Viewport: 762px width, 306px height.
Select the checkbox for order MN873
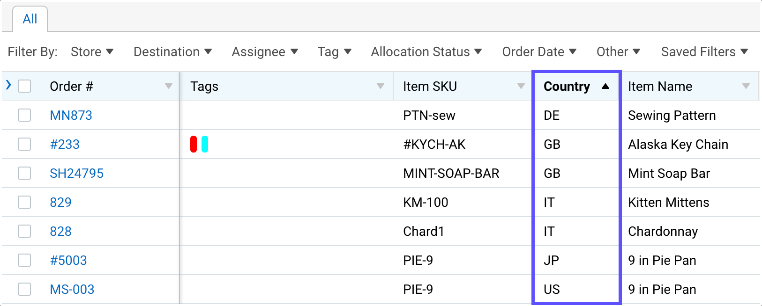[x=24, y=115]
